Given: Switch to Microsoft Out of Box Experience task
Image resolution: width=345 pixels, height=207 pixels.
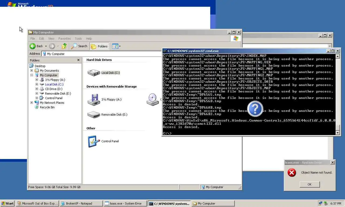Looking at the screenshot, I should 37,203.
